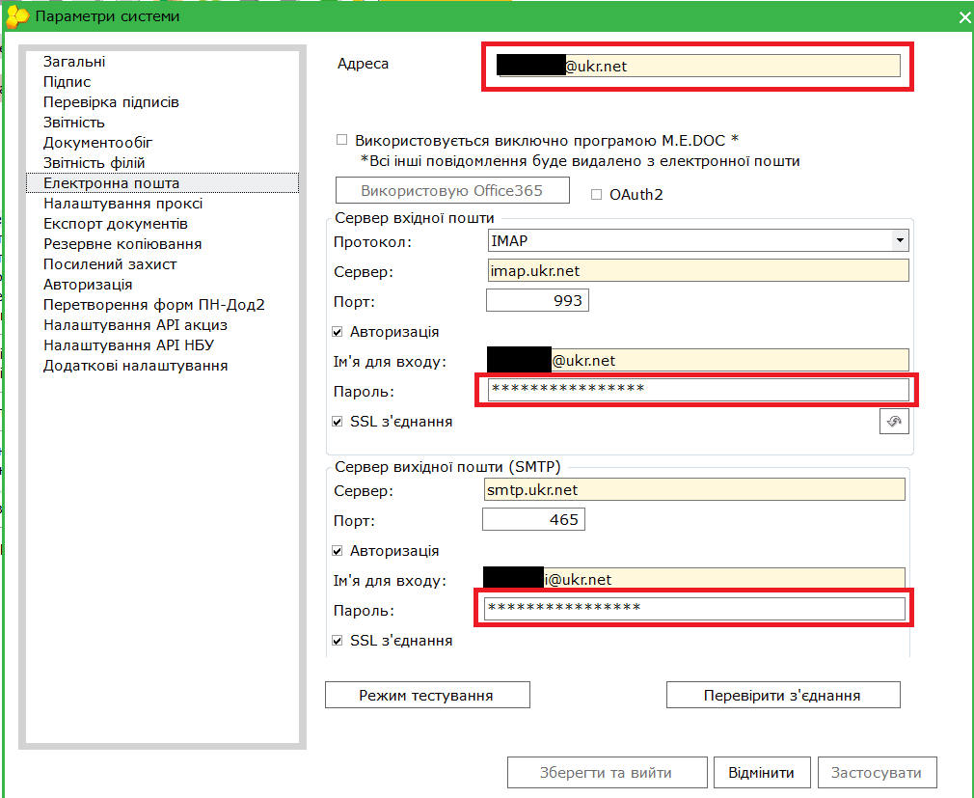Click the password reveal icon button

[894, 423]
